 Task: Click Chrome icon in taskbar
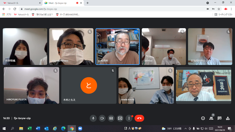pos(72,129)
